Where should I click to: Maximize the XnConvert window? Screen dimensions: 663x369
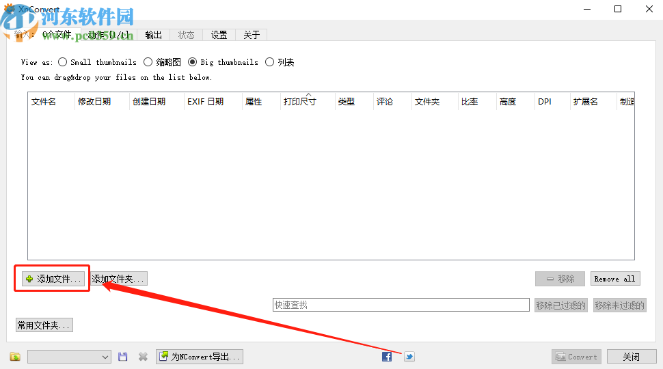tap(618, 9)
